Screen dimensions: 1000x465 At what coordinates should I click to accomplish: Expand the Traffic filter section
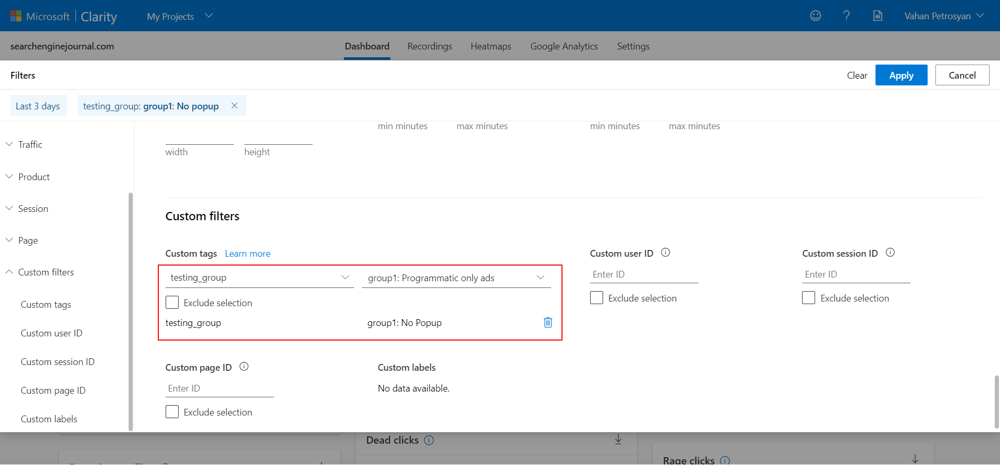(x=30, y=145)
